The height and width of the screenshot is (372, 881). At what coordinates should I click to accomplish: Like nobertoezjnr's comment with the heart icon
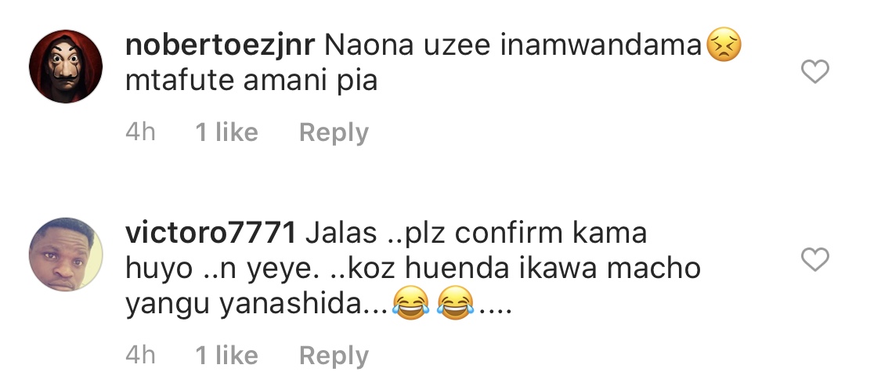click(814, 72)
